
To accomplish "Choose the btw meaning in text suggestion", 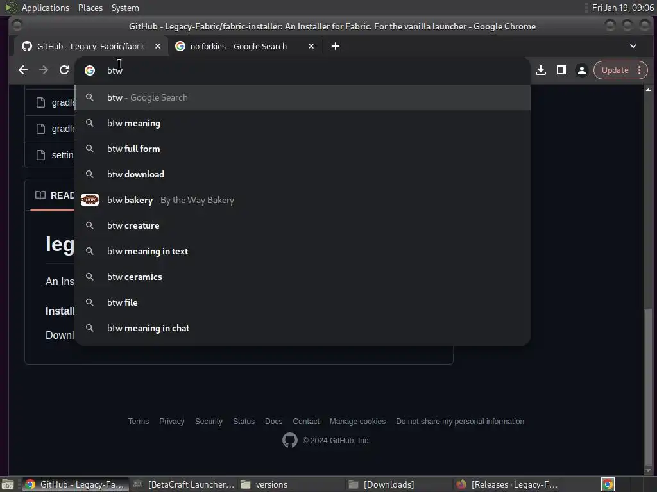I will pyautogui.click(x=303, y=251).
